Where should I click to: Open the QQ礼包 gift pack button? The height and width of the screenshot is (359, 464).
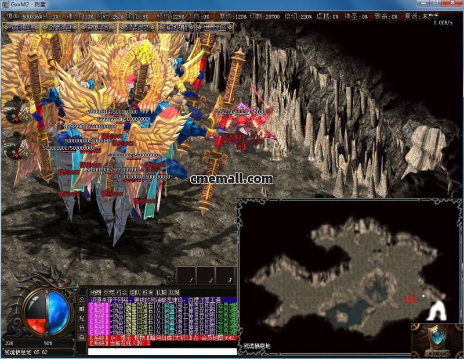pyautogui.click(x=21, y=27)
